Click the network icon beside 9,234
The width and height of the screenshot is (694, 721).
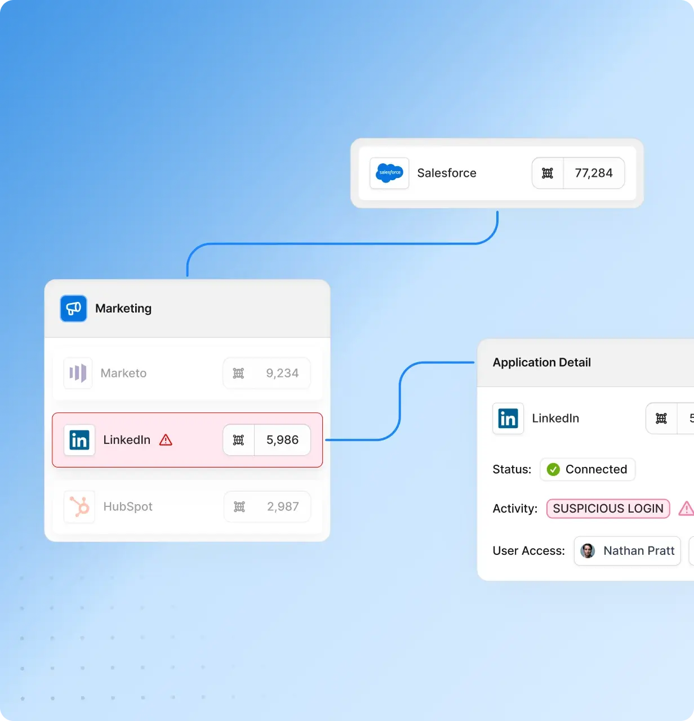(x=238, y=373)
